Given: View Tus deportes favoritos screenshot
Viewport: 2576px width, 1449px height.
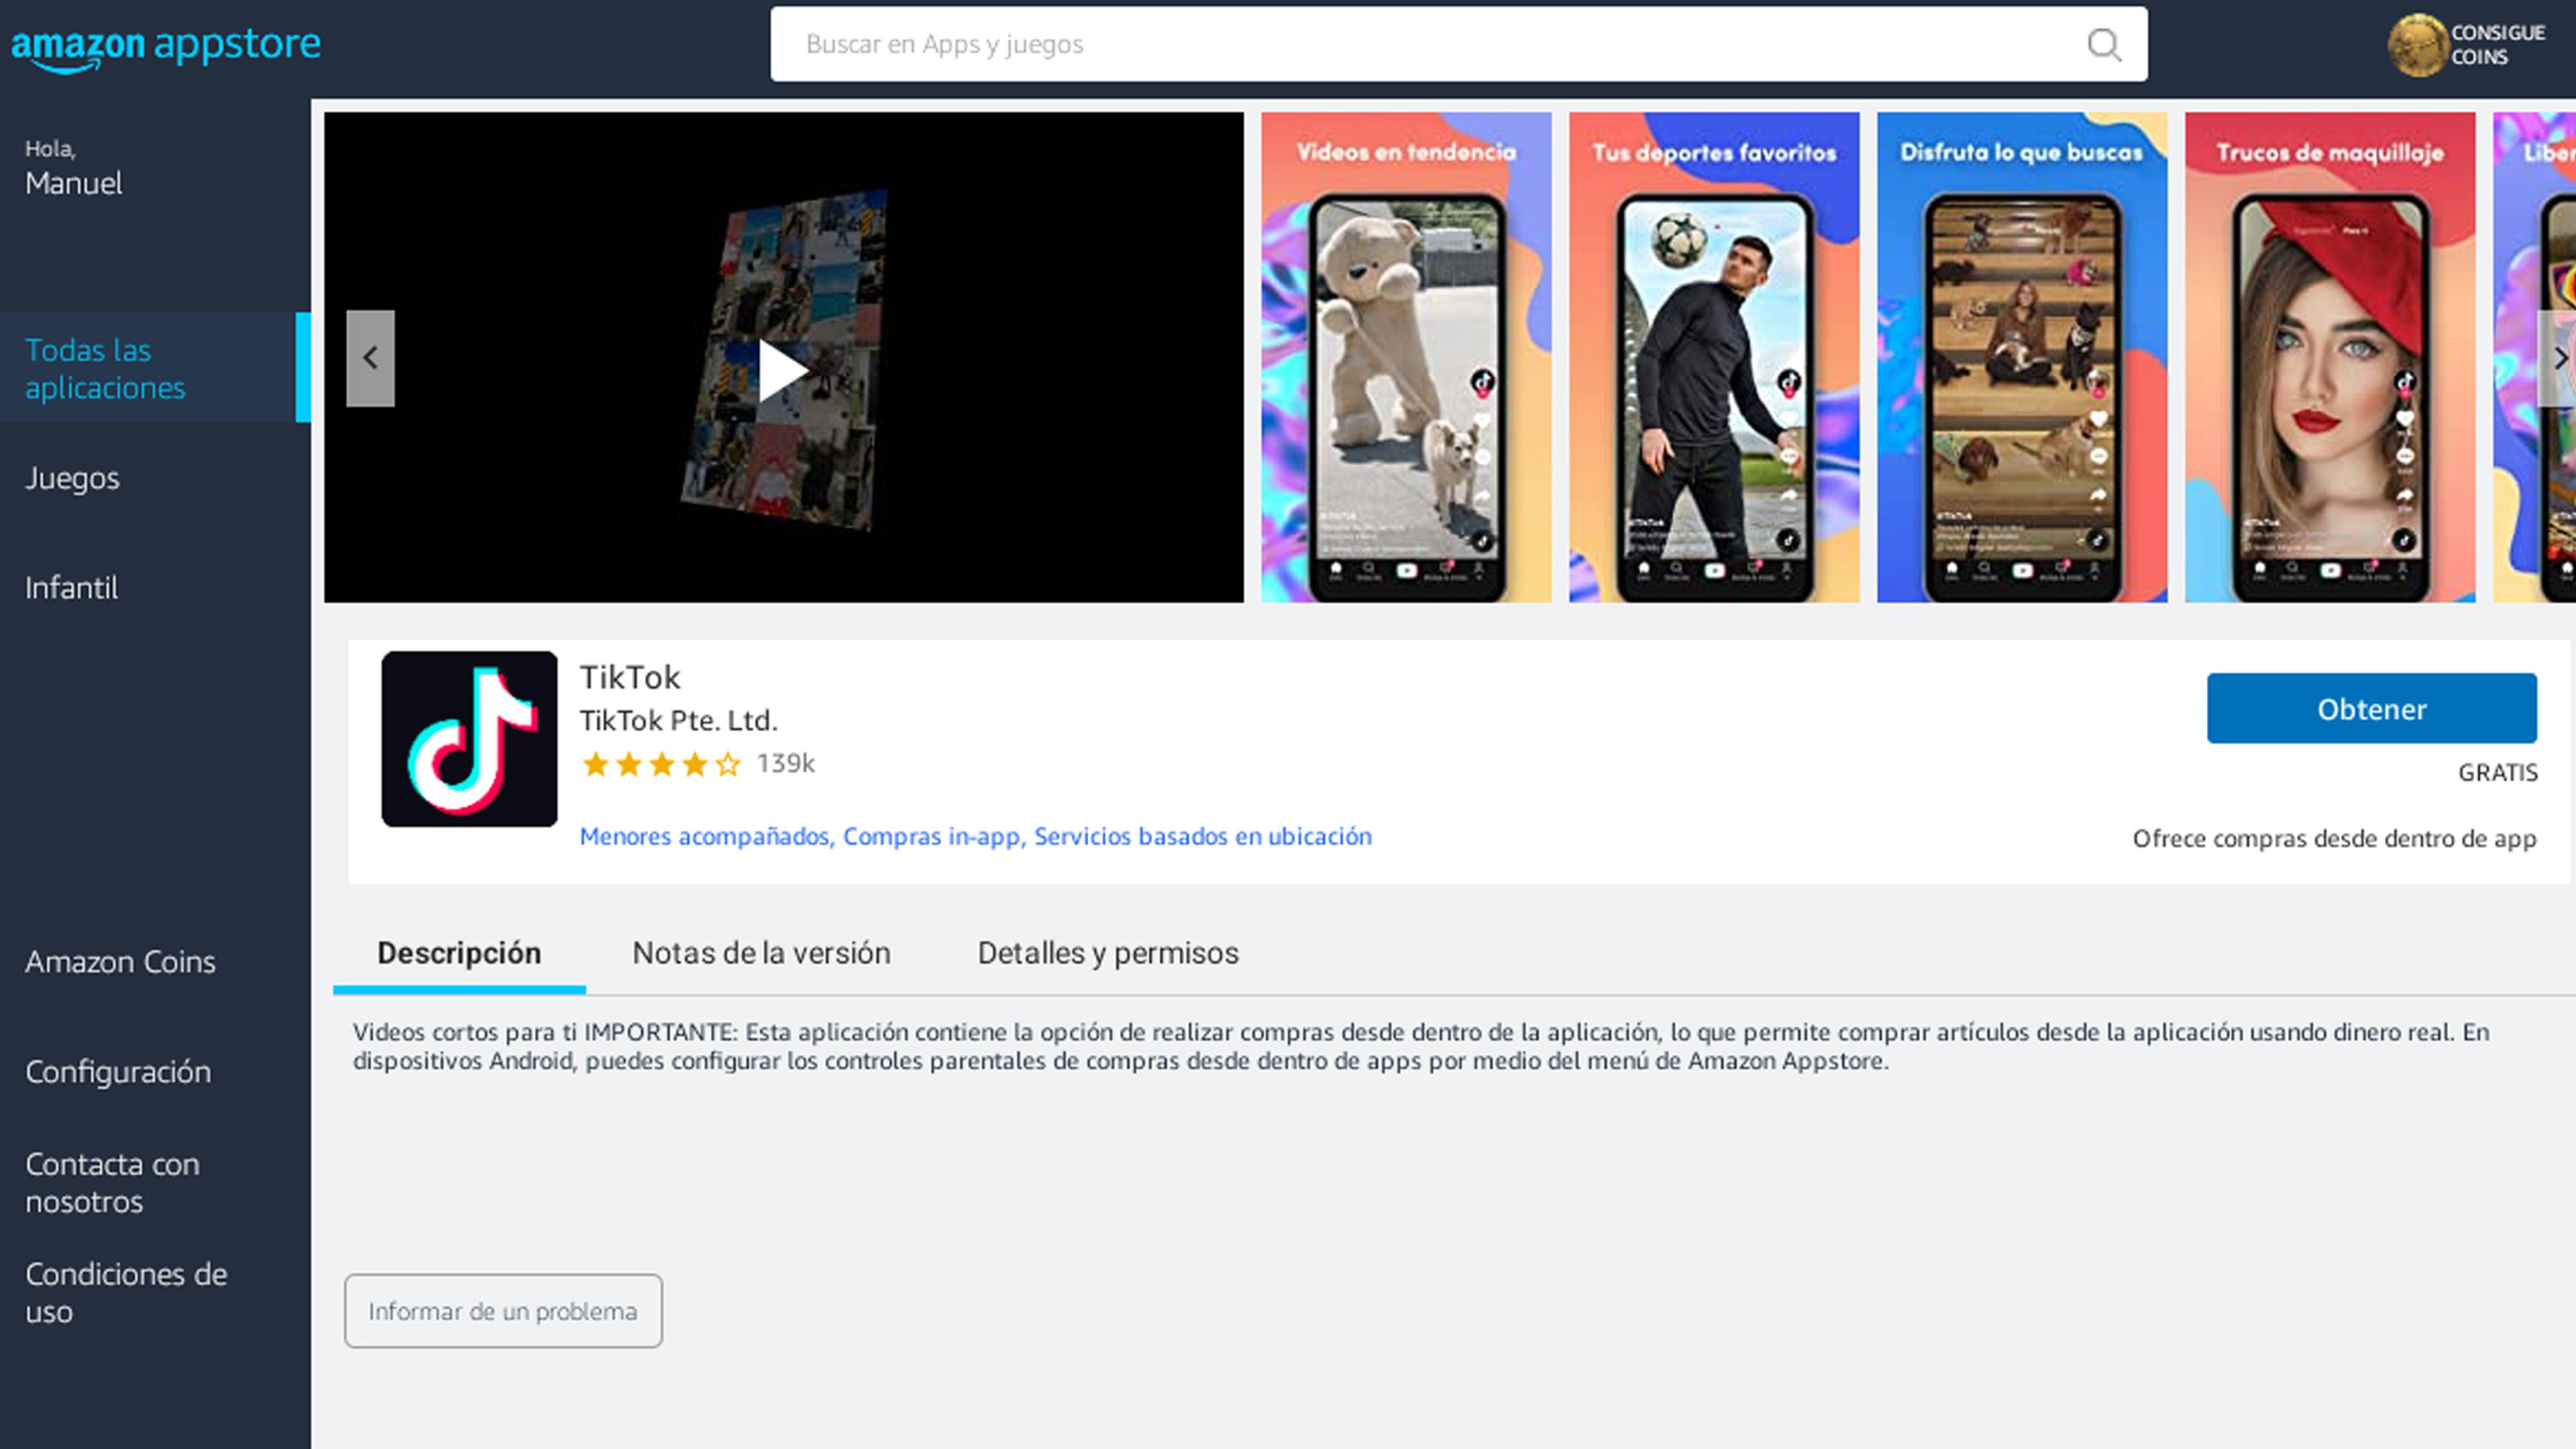Looking at the screenshot, I should [1714, 357].
